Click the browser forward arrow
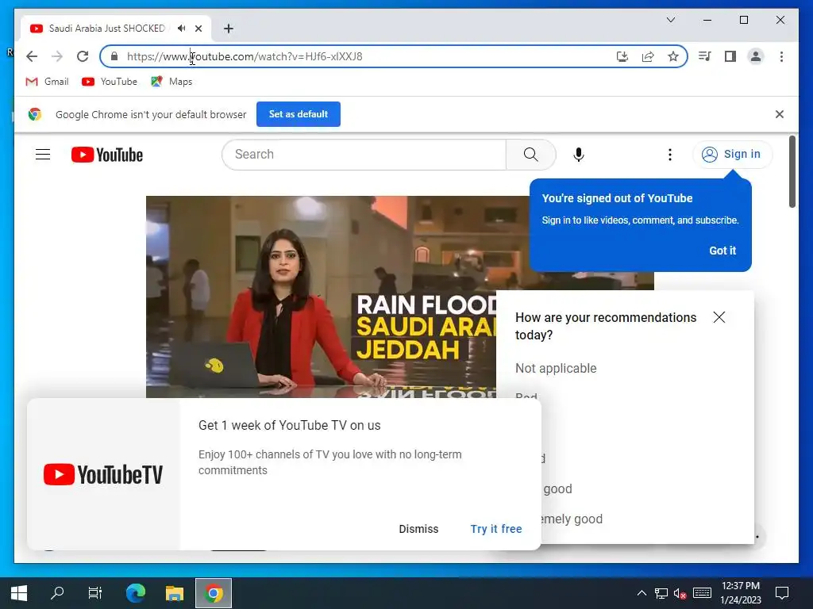This screenshot has height=609, width=813. click(57, 56)
